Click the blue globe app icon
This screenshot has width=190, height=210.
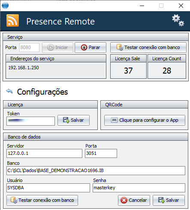(5, 6)
